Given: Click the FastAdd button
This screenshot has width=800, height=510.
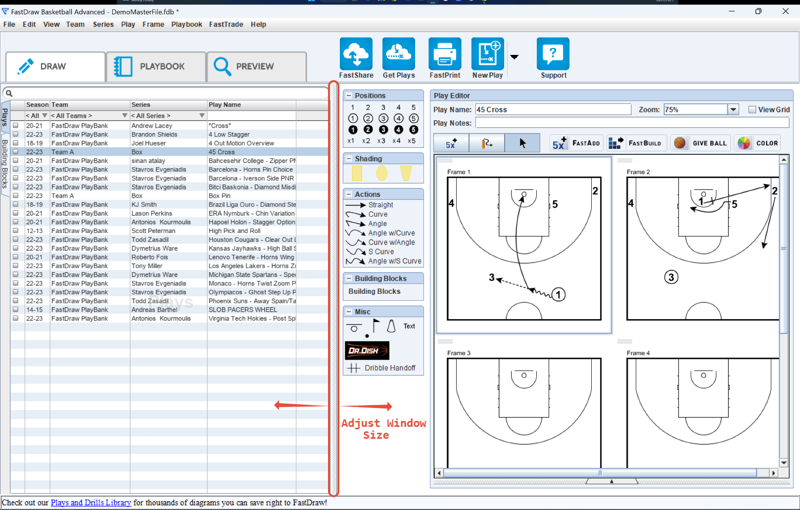Looking at the screenshot, I should tap(576, 143).
